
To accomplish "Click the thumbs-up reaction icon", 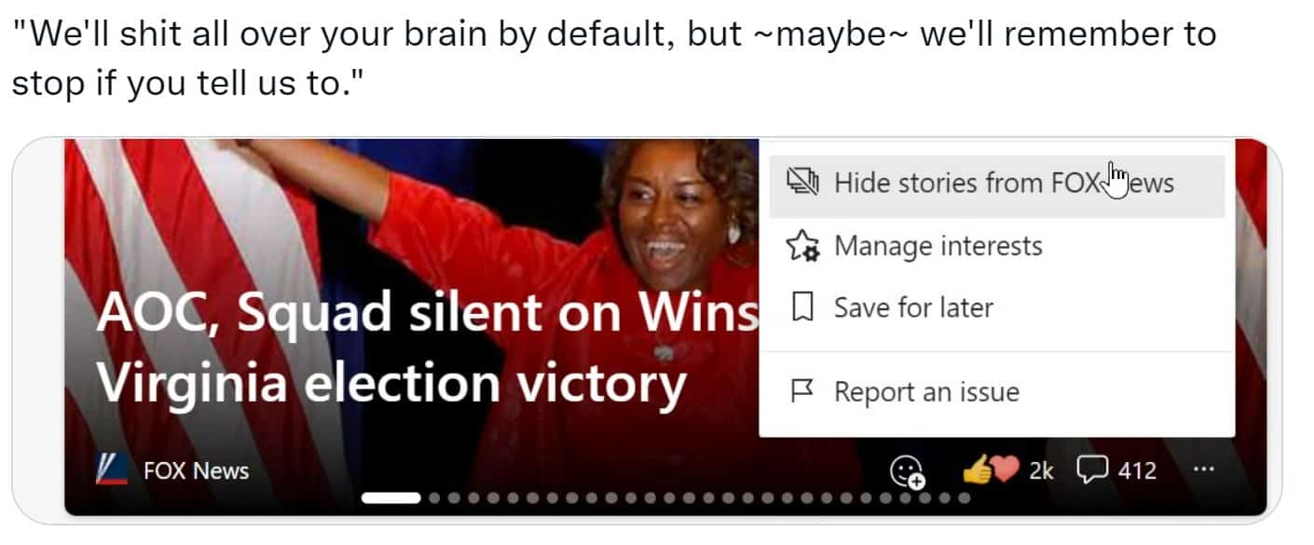I will pyautogui.click(x=977, y=470).
